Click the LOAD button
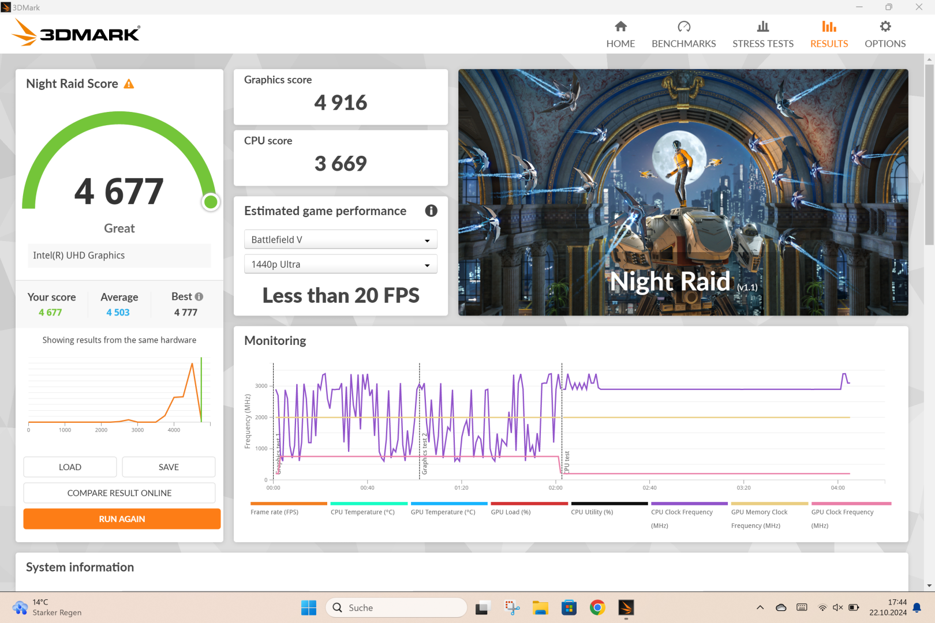Viewport: 935px width, 623px height. tap(70, 467)
